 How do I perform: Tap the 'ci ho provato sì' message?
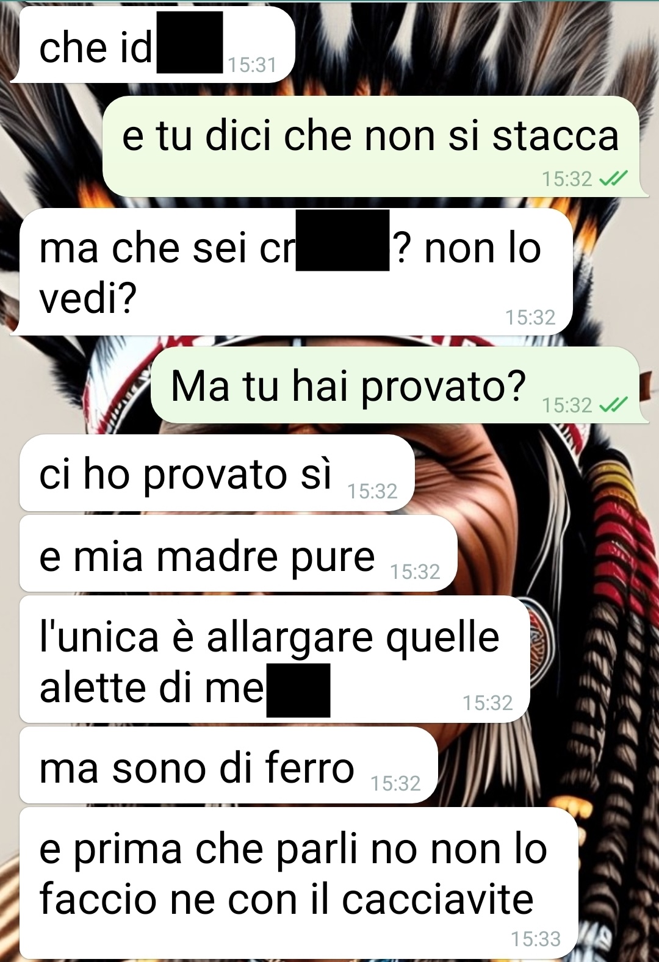(217, 473)
